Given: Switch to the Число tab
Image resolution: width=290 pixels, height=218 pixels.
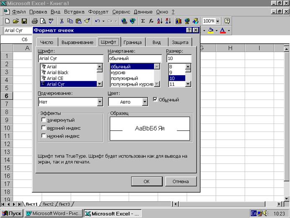Looking at the screenshot, I should [x=47, y=42].
